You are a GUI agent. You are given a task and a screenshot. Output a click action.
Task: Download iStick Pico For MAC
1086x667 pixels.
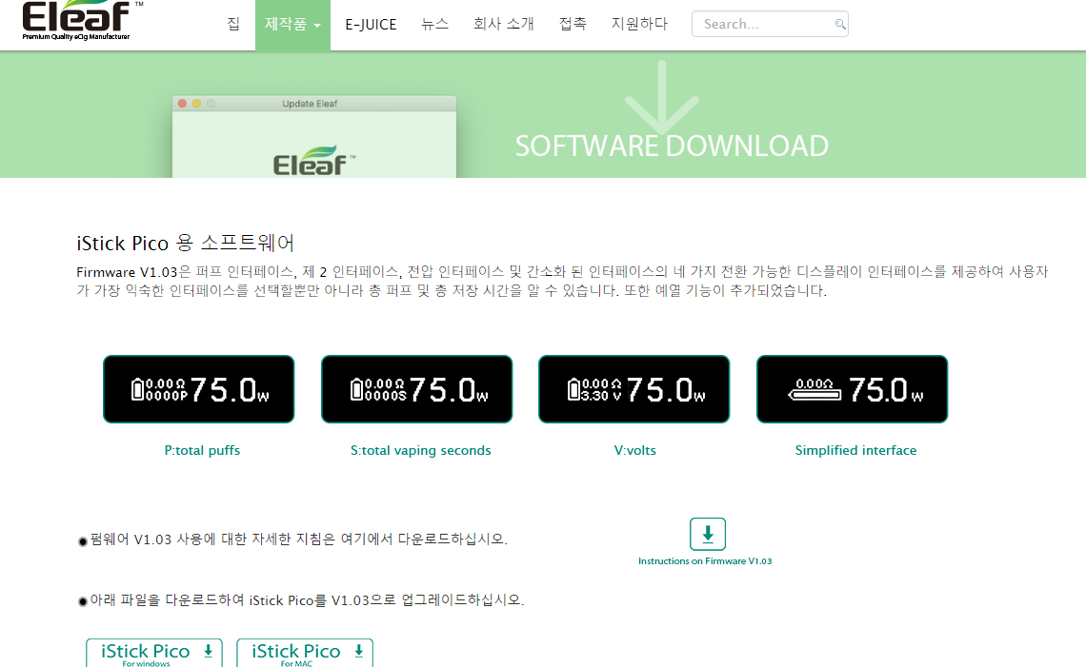(x=305, y=653)
